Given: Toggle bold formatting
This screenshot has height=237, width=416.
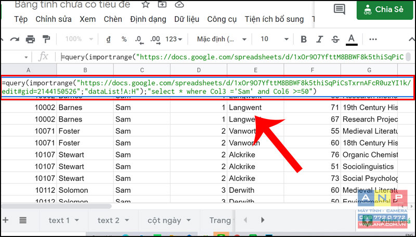Looking at the screenshot, I should pos(304,39).
